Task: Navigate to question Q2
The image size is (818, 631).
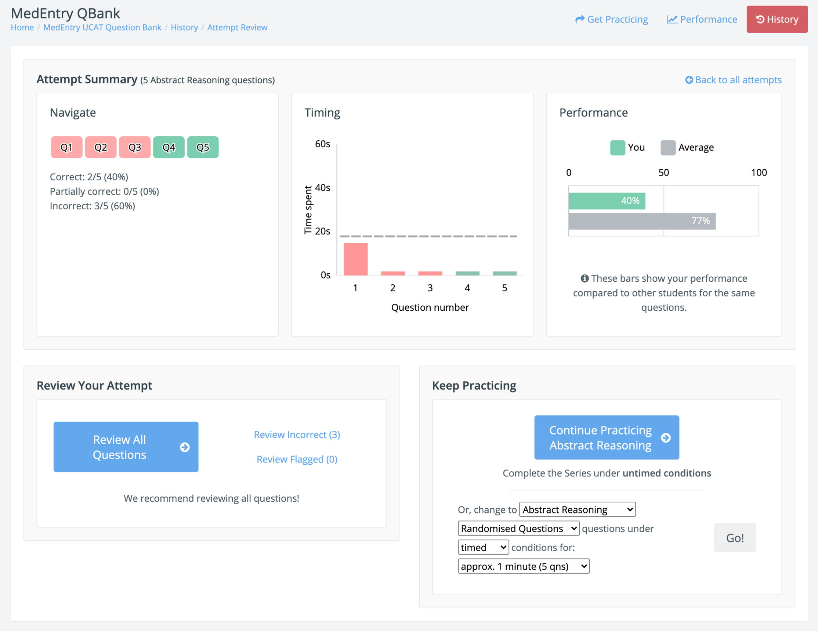Action: (x=101, y=147)
